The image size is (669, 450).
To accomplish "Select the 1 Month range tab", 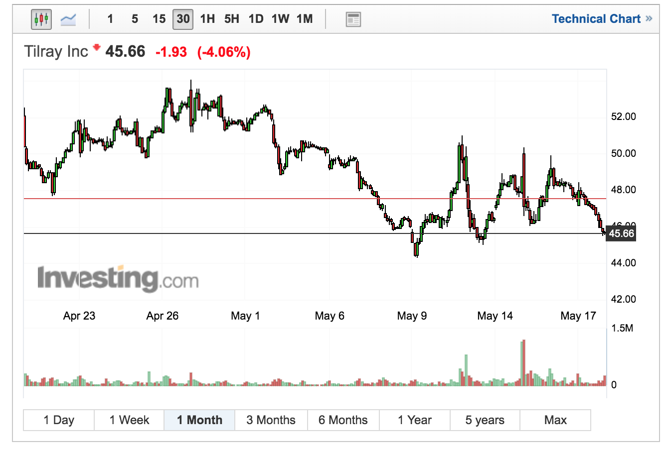I will [199, 420].
